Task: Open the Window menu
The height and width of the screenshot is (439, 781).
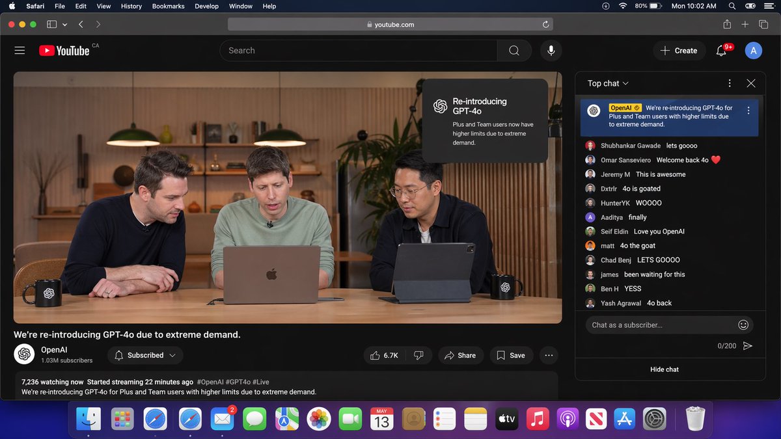Action: tap(241, 6)
